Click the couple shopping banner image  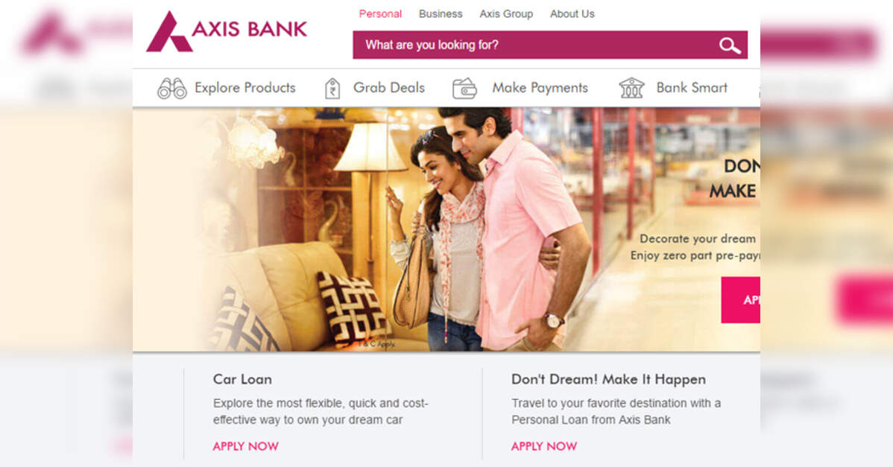[x=446, y=229]
